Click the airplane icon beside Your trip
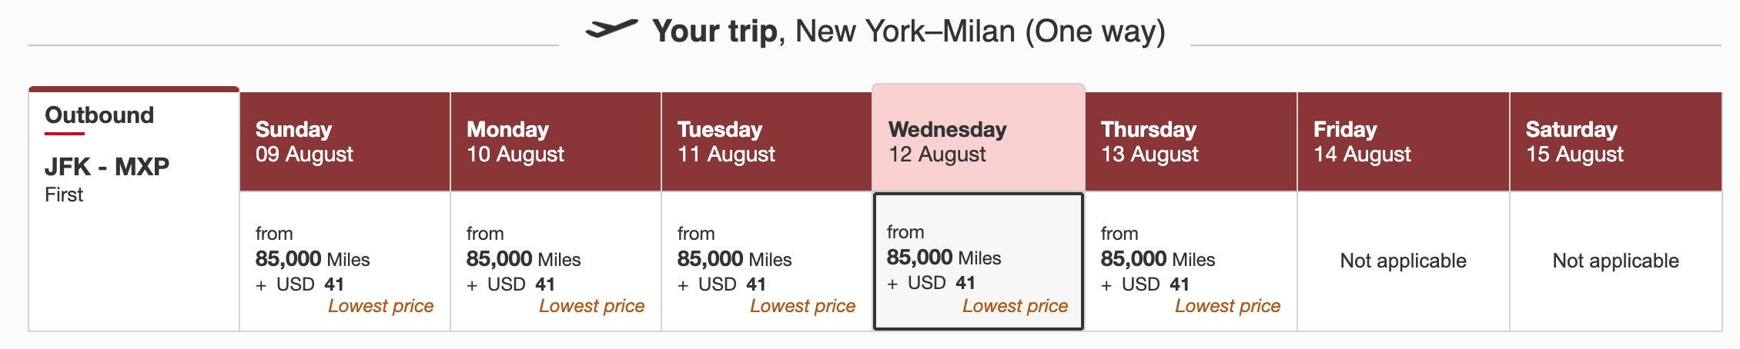This screenshot has width=1740, height=349. point(611,29)
